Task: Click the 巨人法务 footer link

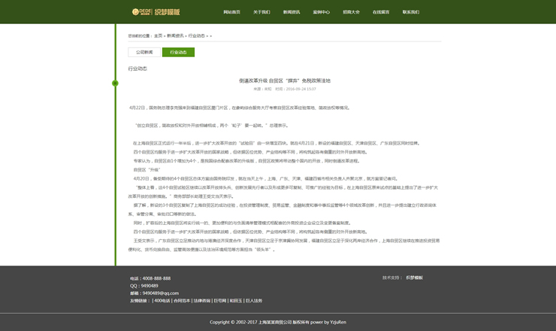Action: 254,301
